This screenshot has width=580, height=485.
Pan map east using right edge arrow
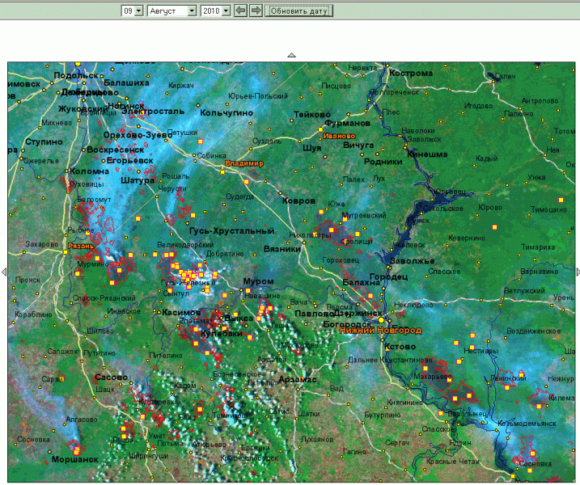[577, 272]
